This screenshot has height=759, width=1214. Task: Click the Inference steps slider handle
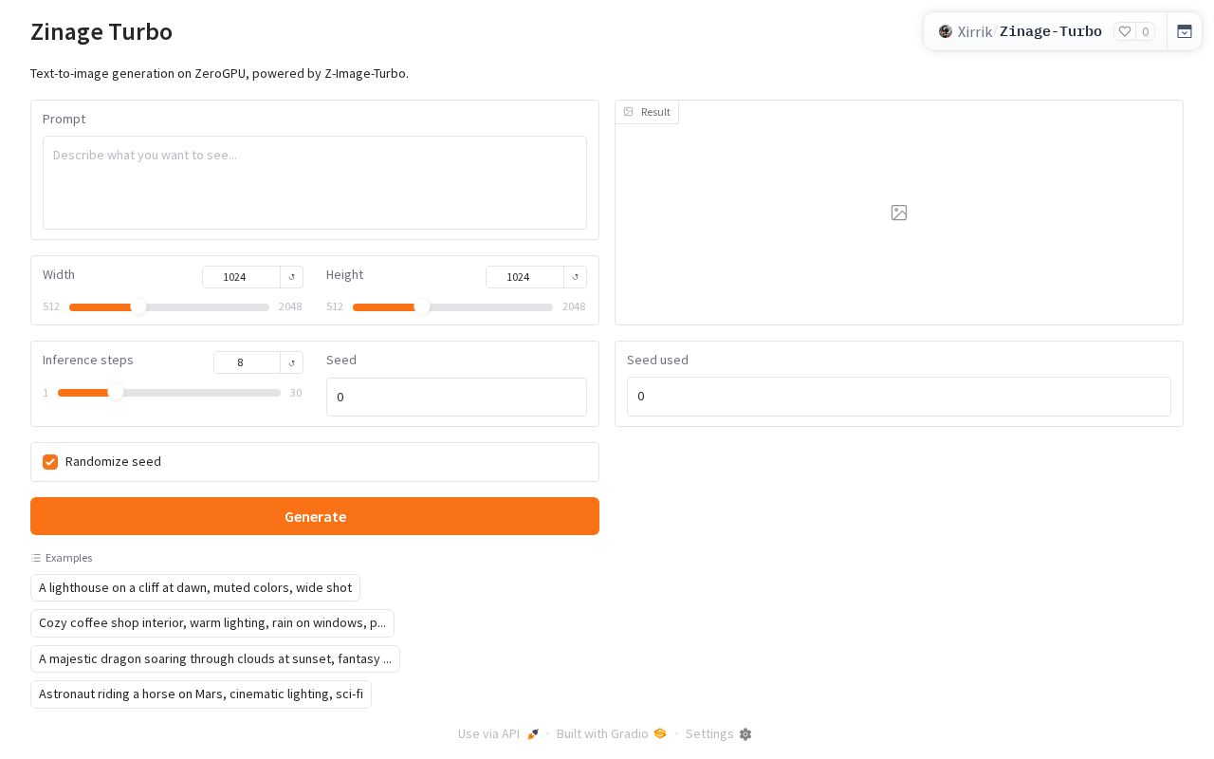tap(115, 392)
